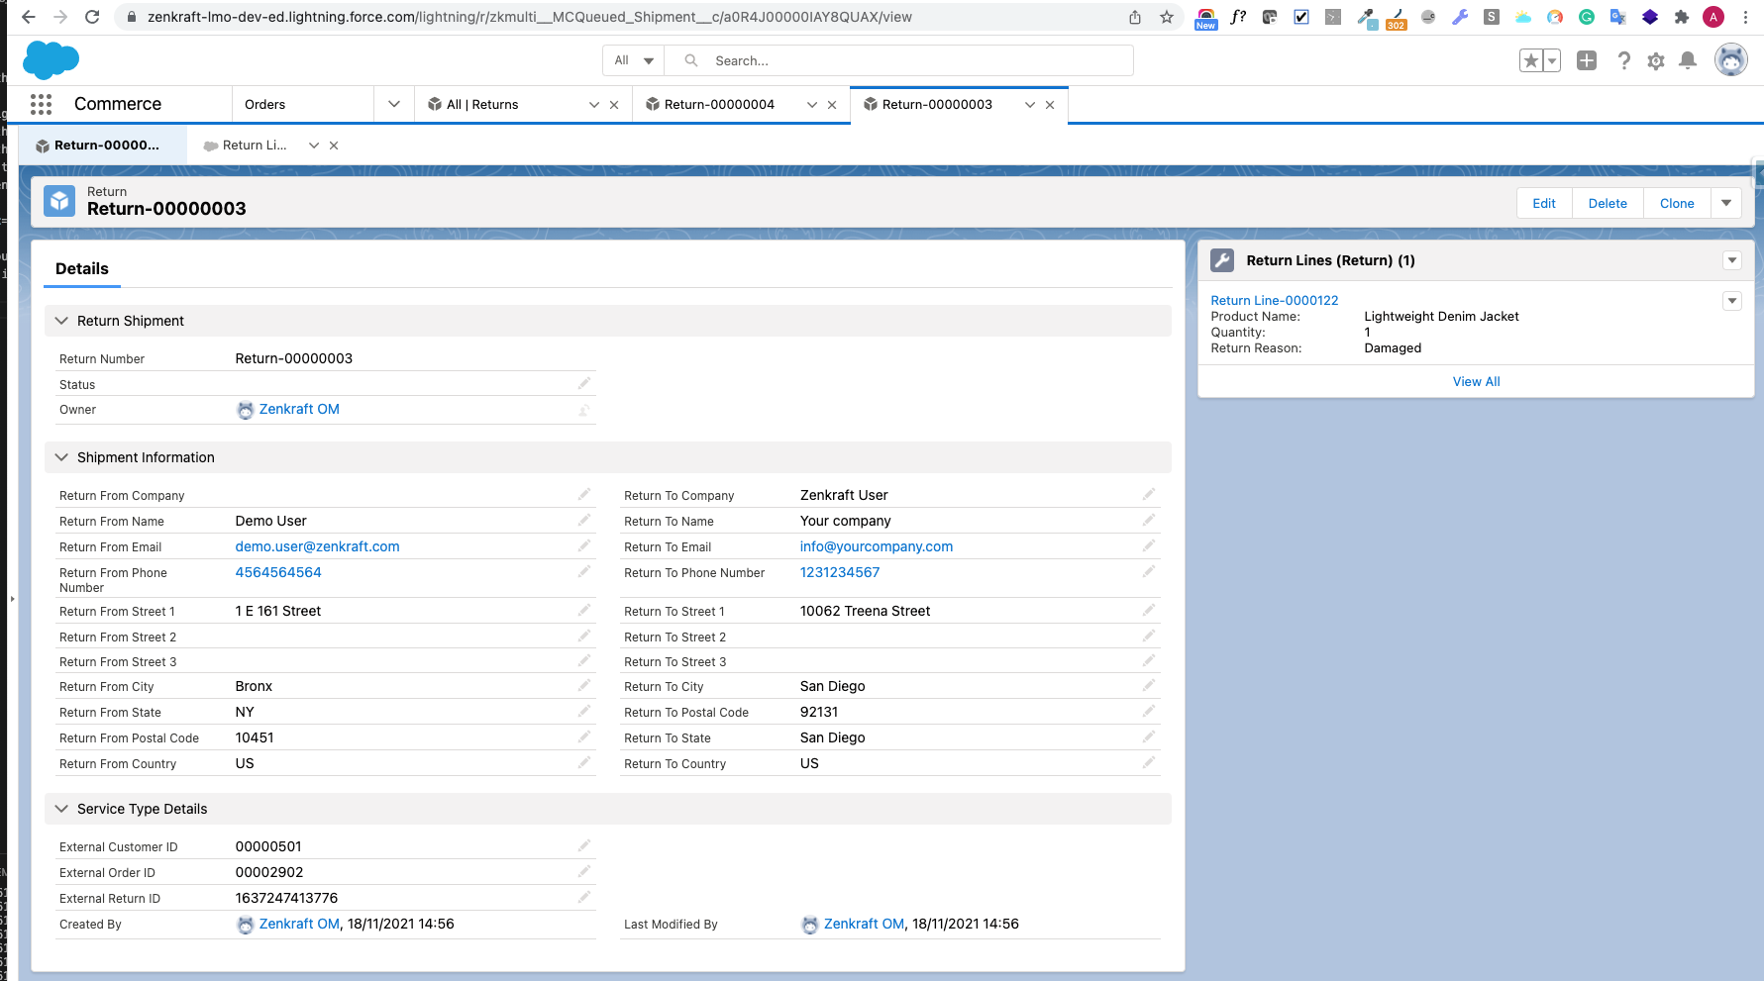Open the All | Returns tab dropdown chevron

594,105
